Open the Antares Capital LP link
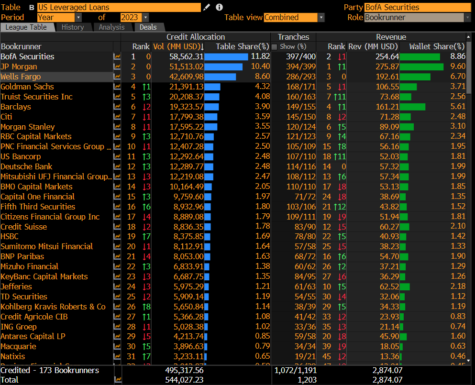This screenshot has width=475, height=385. tap(33, 336)
